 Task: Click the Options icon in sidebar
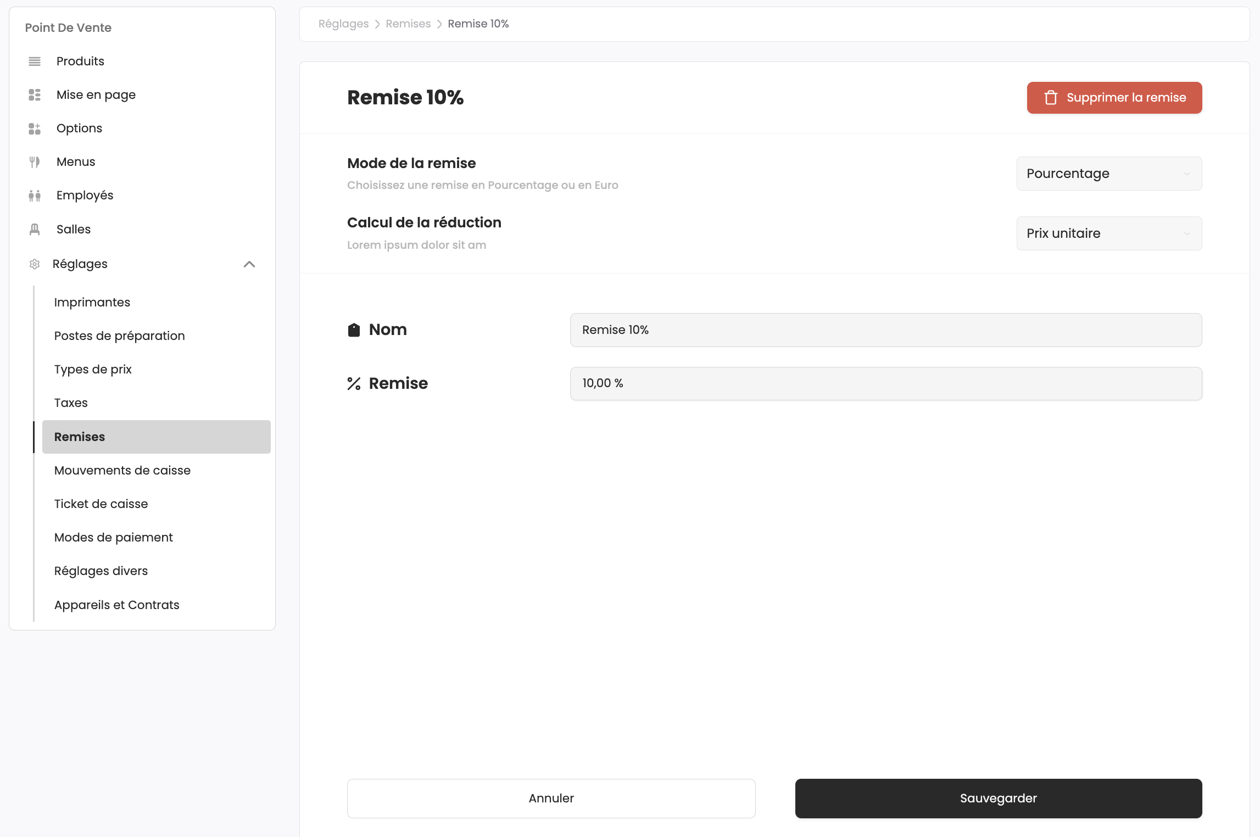click(35, 128)
